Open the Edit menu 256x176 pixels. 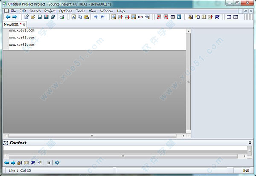pyautogui.click(x=23, y=11)
